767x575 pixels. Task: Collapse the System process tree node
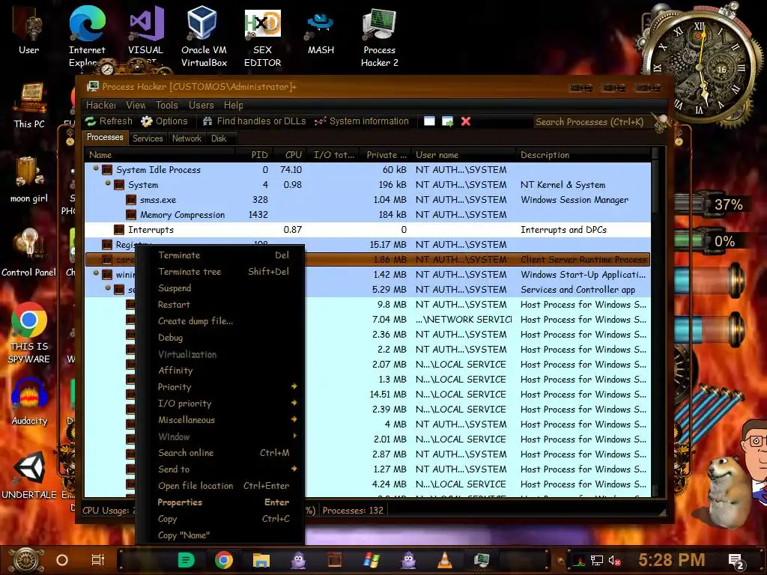point(108,183)
